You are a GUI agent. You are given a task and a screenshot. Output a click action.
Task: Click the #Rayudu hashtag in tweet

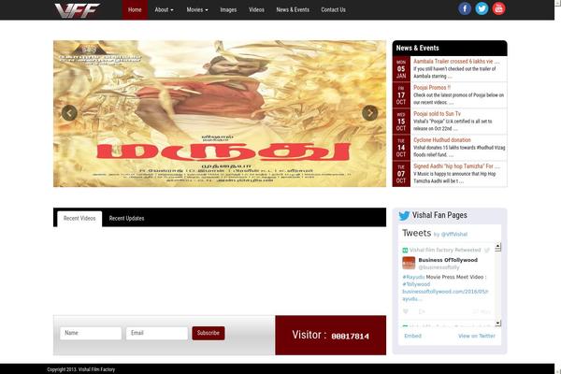(413, 277)
